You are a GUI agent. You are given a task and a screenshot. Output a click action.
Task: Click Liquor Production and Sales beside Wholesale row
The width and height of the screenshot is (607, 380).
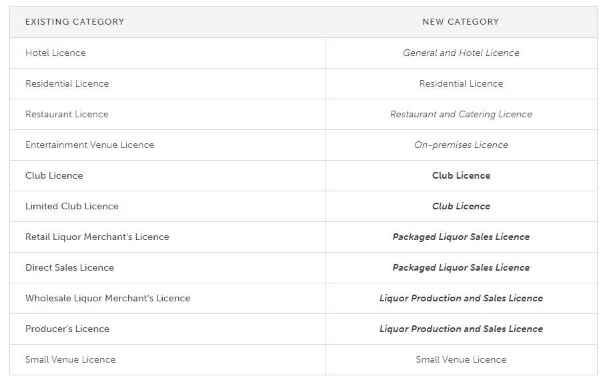[461, 298]
